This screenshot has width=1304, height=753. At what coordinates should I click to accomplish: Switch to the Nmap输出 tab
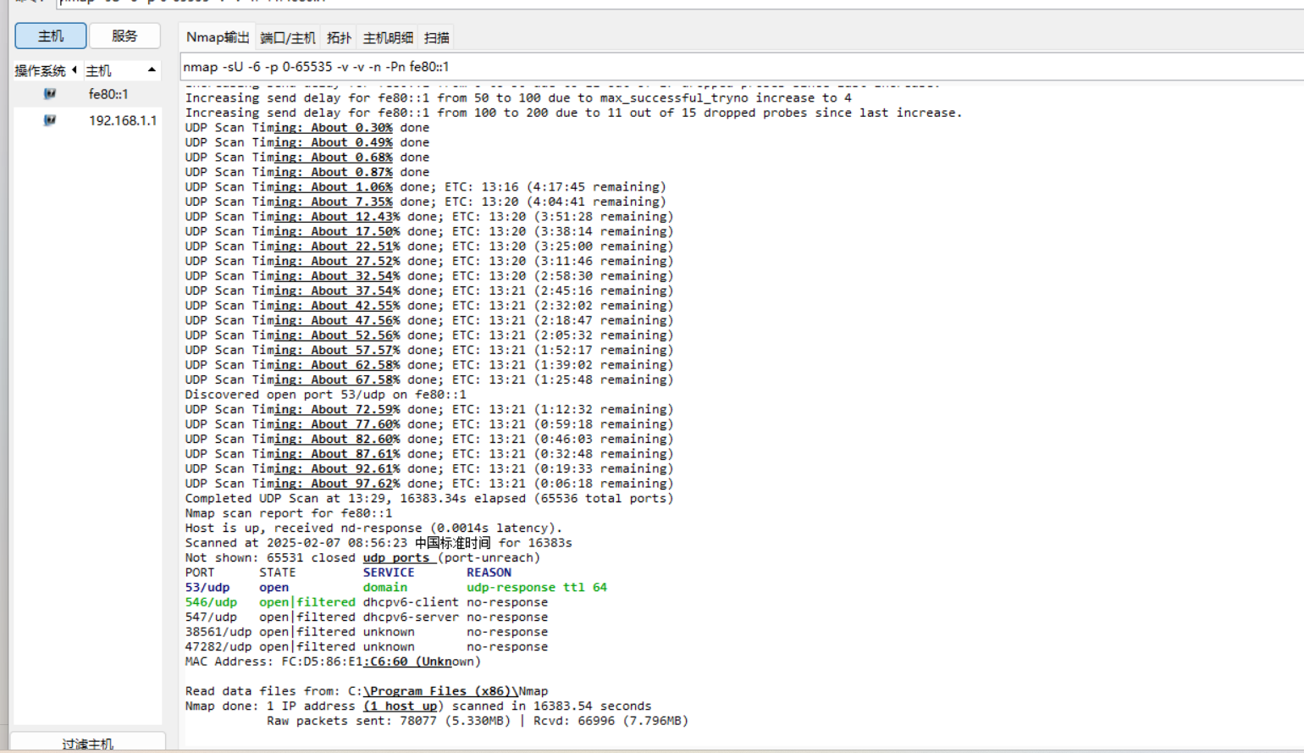point(218,37)
